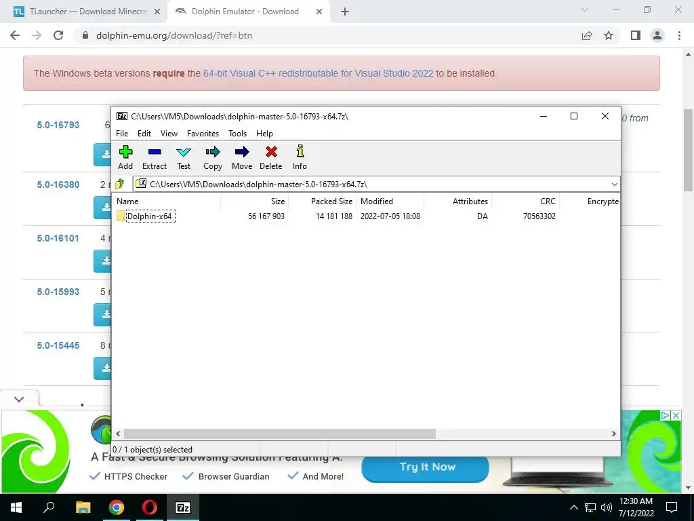The width and height of the screenshot is (694, 521).
Task: Share this page icon in Chrome
Action: pyautogui.click(x=587, y=35)
